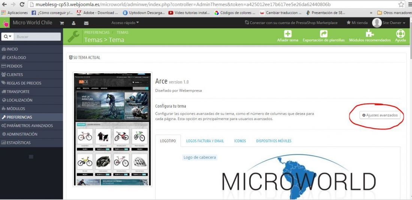Click the Site Owner avatar
Viewport: 412px width, 200px height.
(x=377, y=23)
